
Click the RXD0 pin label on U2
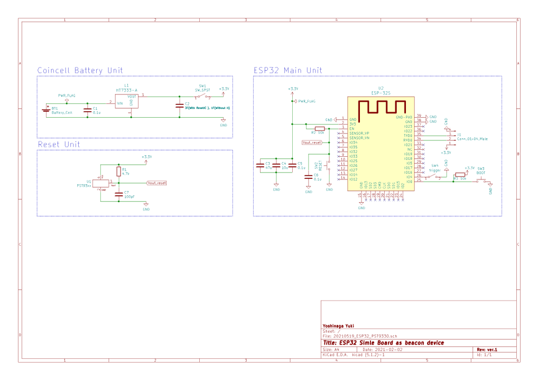(407, 140)
